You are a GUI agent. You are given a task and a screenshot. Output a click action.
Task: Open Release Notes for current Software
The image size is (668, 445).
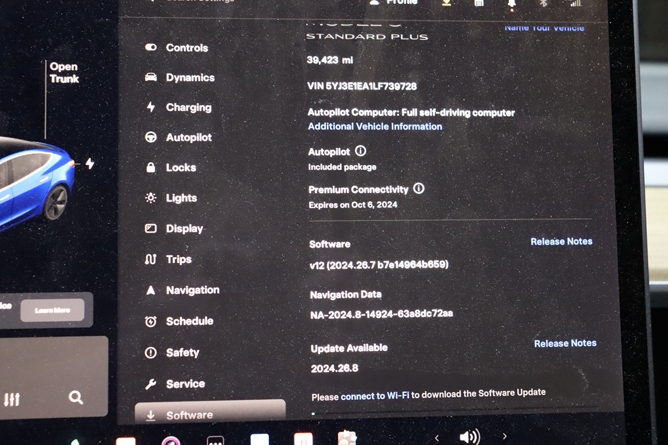click(561, 241)
